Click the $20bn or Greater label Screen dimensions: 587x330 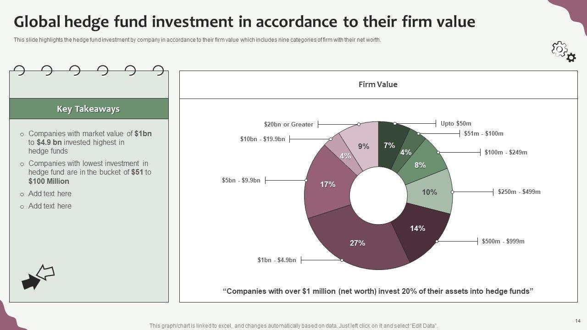288,124
